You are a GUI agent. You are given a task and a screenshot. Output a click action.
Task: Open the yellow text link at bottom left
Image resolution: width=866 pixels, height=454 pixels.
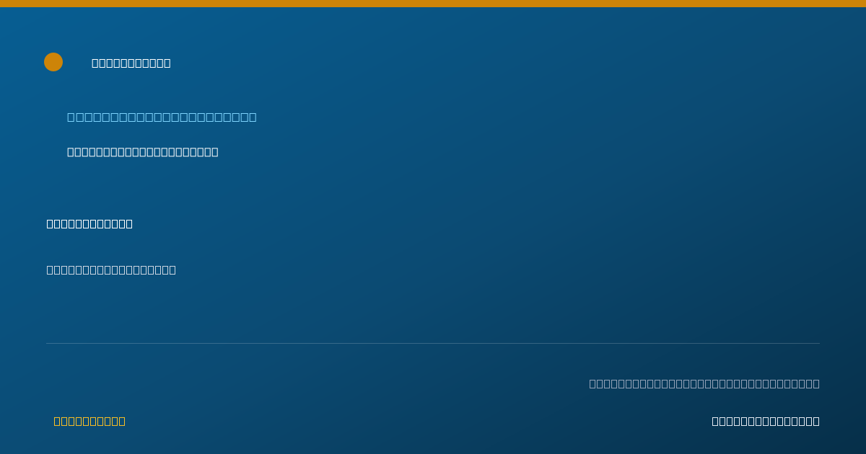tap(89, 421)
